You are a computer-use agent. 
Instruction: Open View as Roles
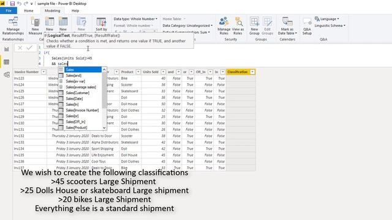pyautogui.click(x=238, y=26)
